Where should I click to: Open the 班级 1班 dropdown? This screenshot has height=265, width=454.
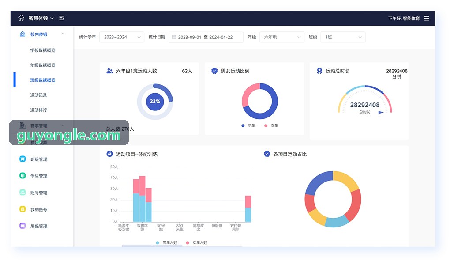pos(343,37)
